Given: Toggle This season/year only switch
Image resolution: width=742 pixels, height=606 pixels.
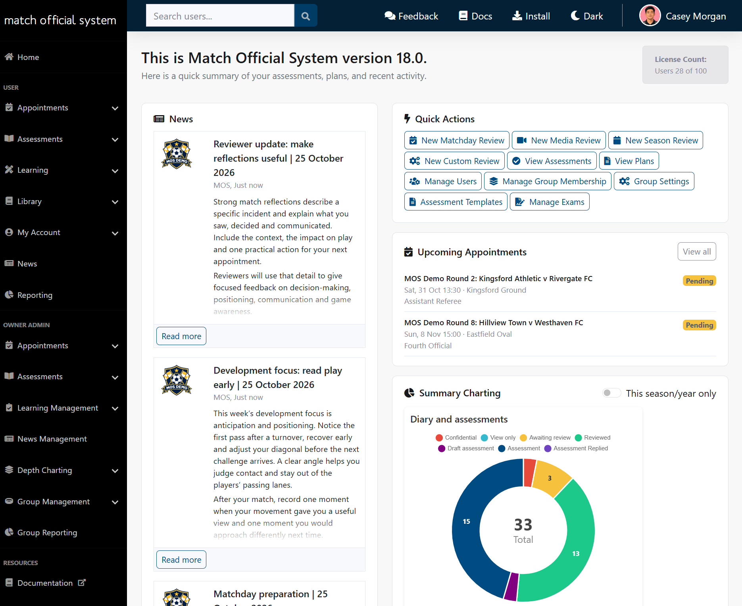Looking at the screenshot, I should tap(611, 393).
